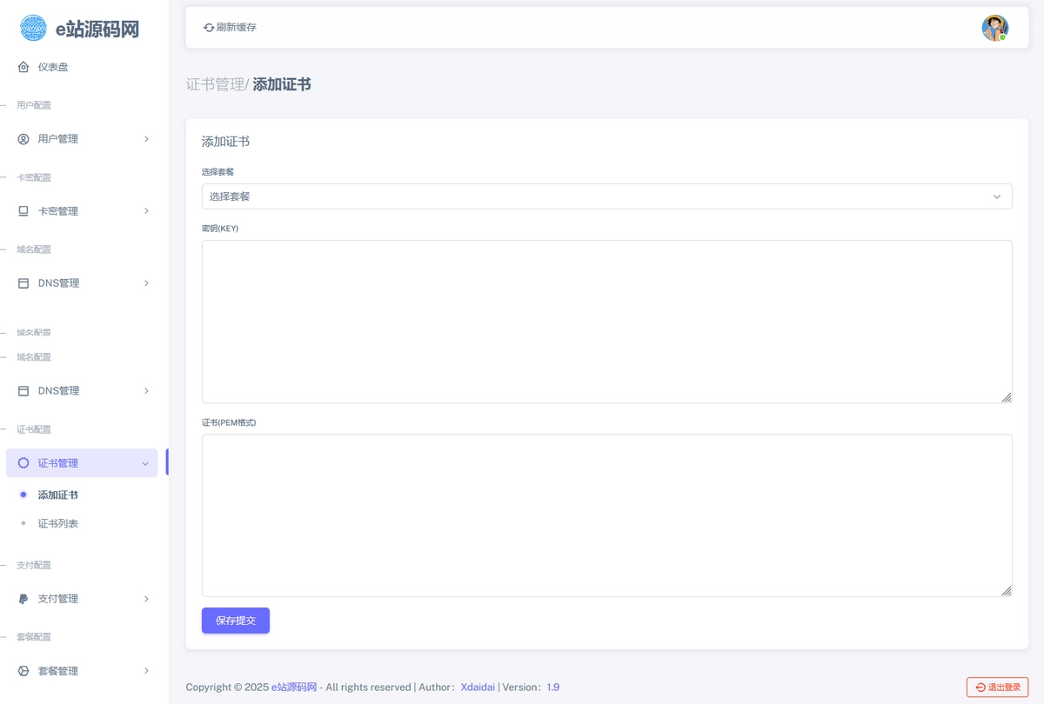Click the 保存提交 button
Screen dimensions: 1044x704
click(236, 621)
